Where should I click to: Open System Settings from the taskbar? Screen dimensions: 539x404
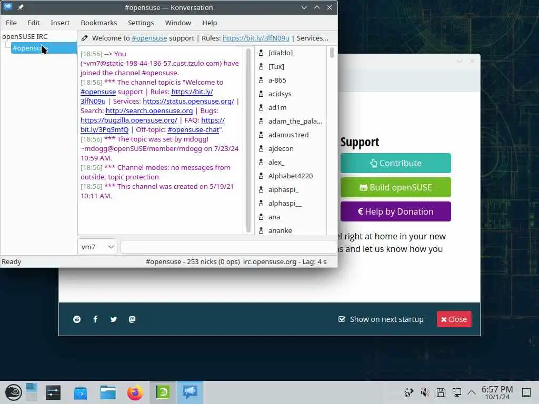click(x=53, y=392)
